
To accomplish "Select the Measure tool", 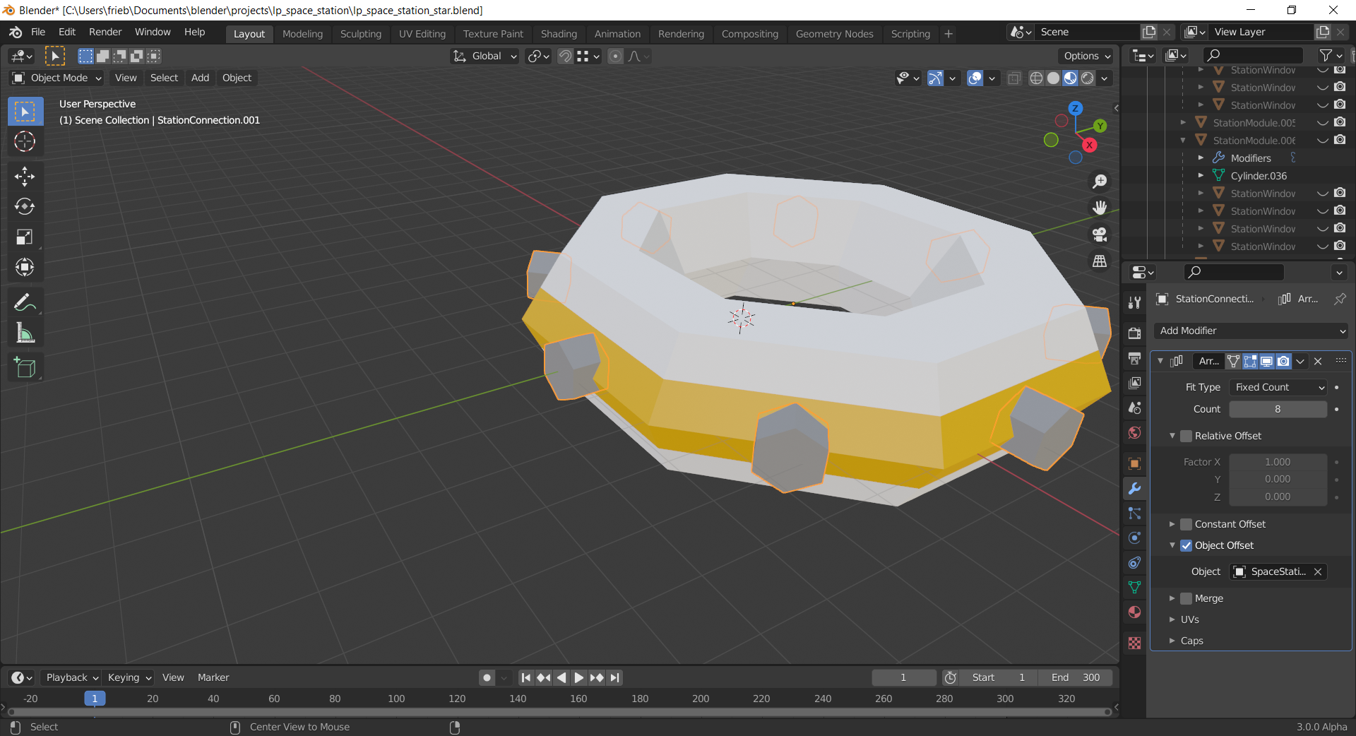I will tap(25, 333).
